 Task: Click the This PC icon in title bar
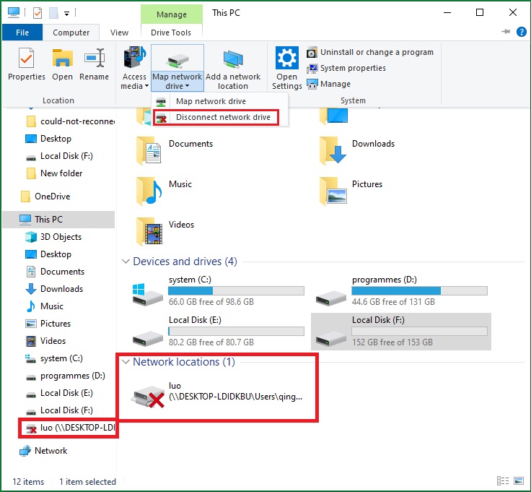[x=14, y=12]
